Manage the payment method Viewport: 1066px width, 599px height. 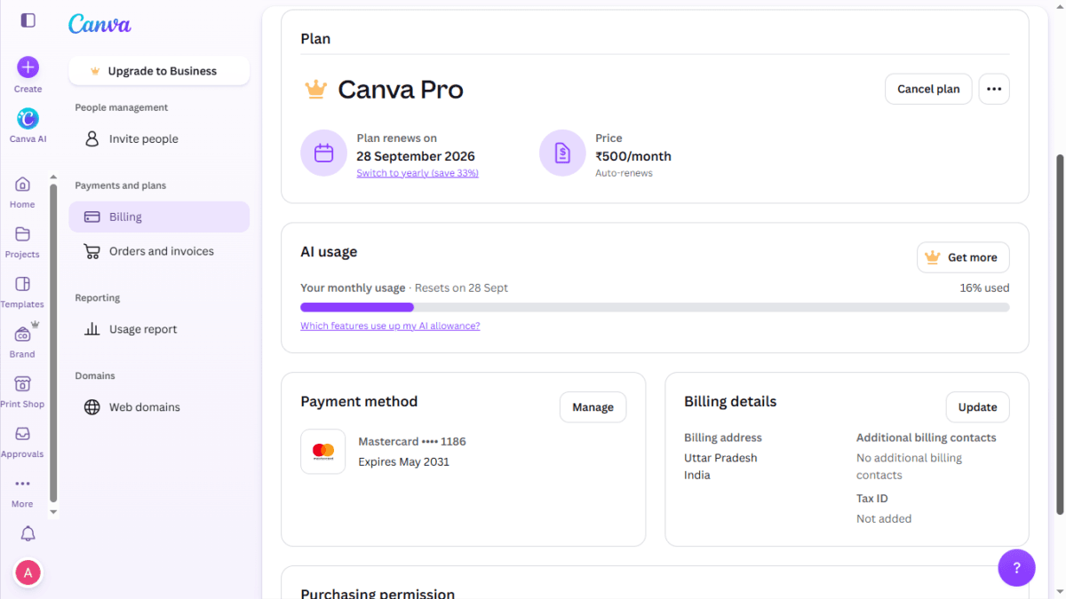593,407
